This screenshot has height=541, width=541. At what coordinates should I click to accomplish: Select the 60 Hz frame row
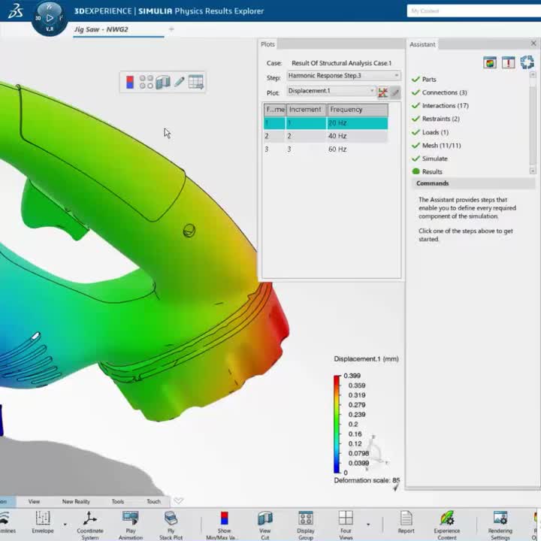[x=325, y=149]
